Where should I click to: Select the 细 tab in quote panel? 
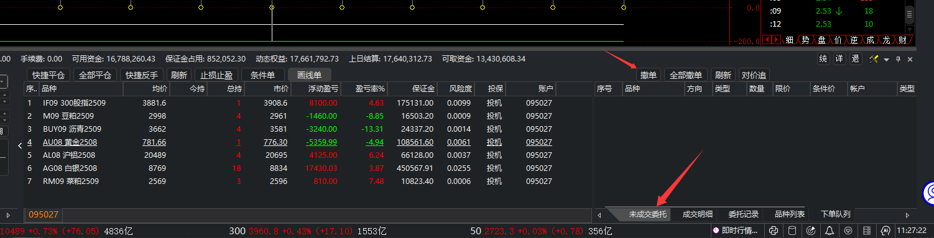(x=790, y=40)
